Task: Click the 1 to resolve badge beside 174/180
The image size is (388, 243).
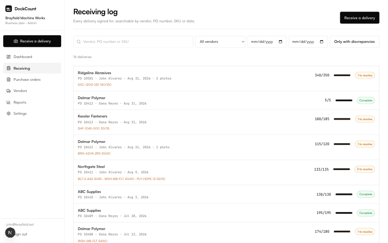Action: 365,231
